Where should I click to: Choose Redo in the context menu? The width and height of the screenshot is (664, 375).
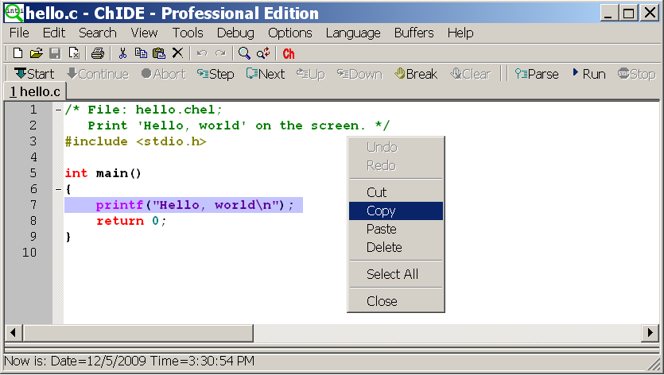396,165
